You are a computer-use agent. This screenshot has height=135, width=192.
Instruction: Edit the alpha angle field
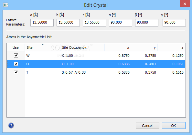[x=121, y=23]
